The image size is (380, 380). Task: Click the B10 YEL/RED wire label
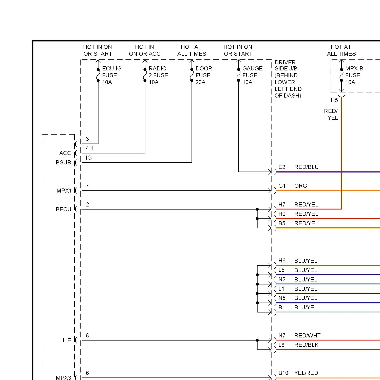click(x=298, y=373)
